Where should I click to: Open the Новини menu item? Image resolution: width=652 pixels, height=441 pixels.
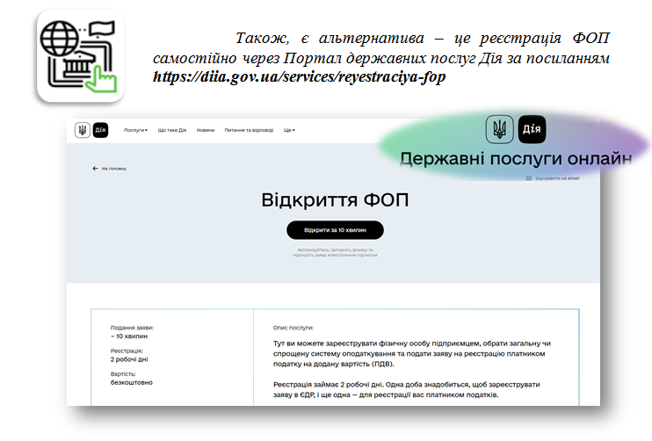click(x=206, y=130)
